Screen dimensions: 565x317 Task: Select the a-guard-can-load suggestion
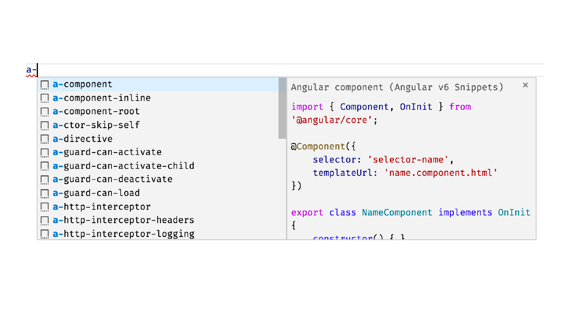click(x=158, y=193)
